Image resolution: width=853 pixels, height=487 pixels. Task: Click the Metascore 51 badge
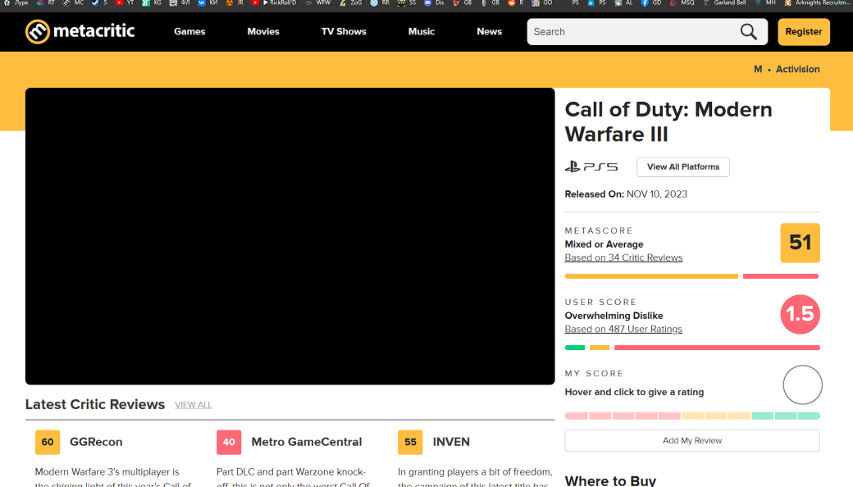[x=800, y=243]
